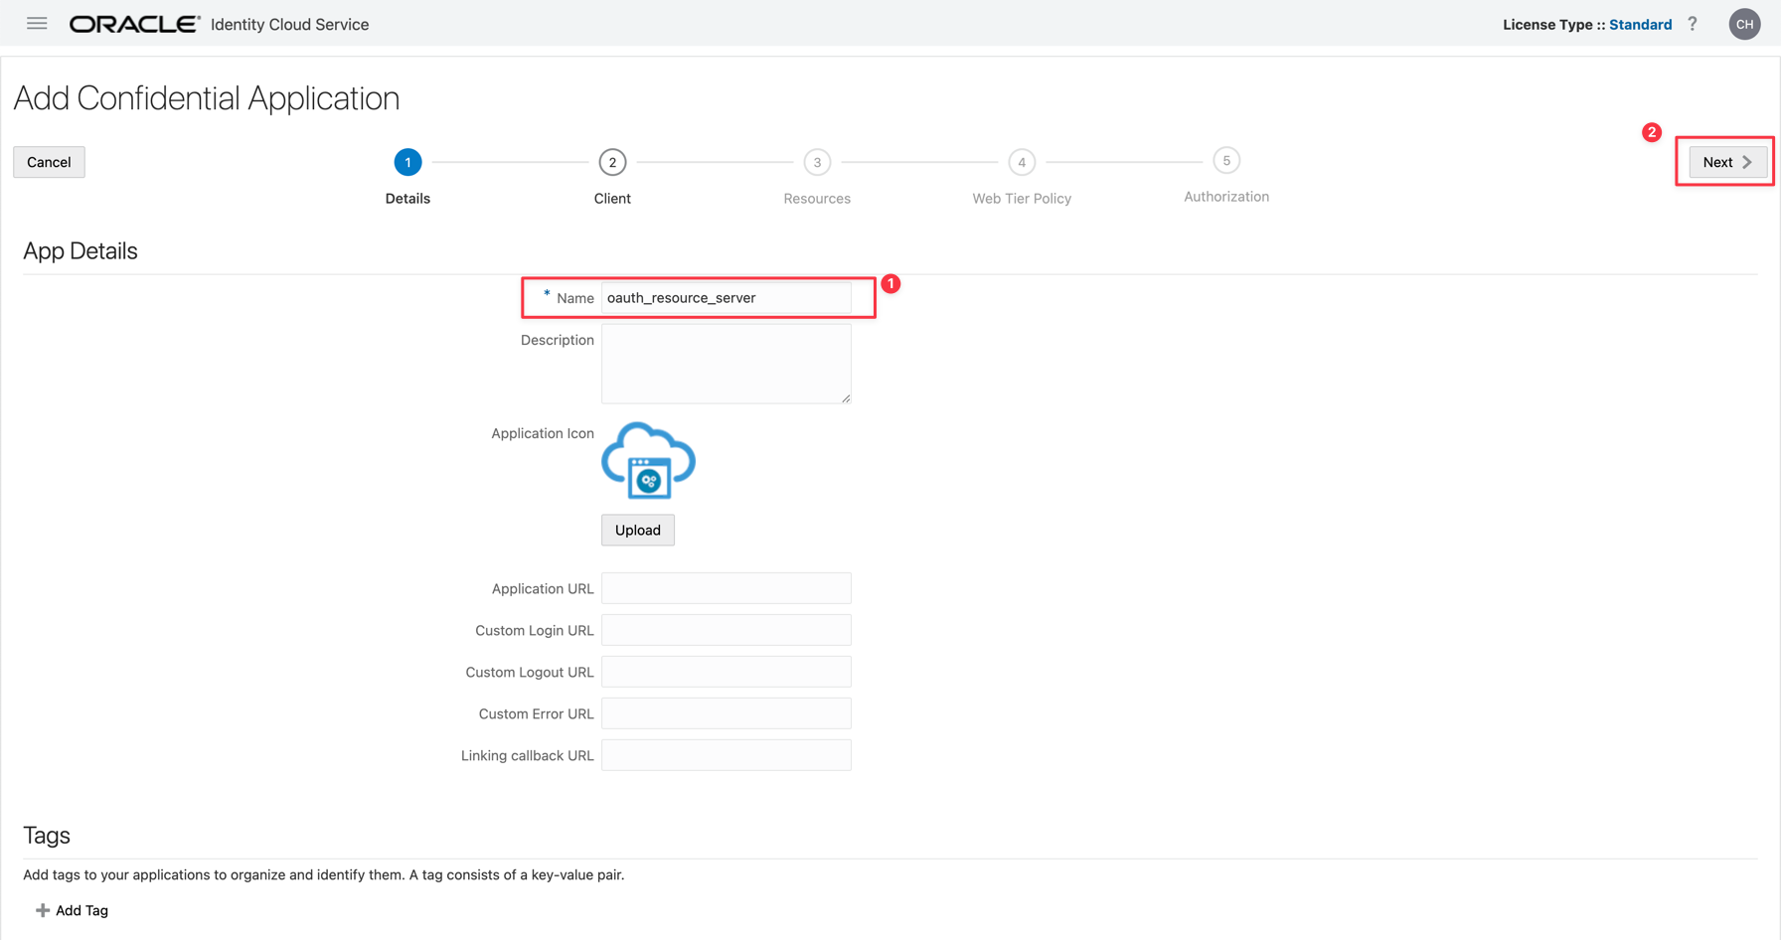The width and height of the screenshot is (1781, 940).
Task: Click the help question mark icon
Action: [x=1693, y=24]
